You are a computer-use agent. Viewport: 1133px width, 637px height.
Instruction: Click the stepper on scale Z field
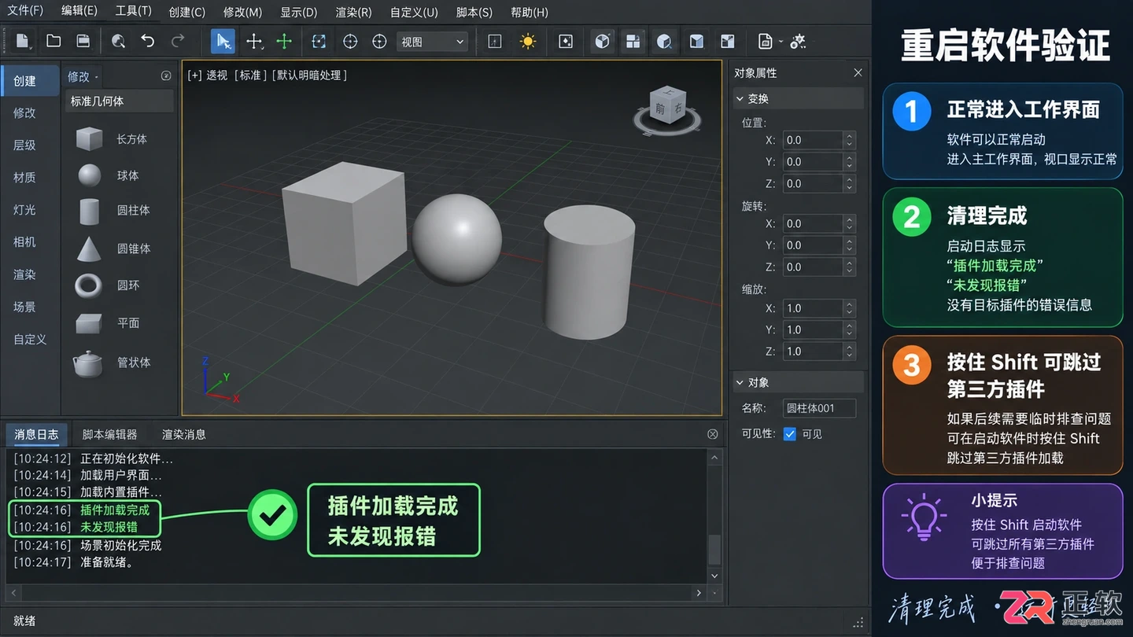click(849, 352)
